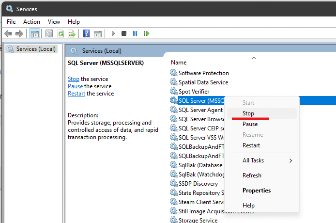Open the Action menu

tap(32, 22)
